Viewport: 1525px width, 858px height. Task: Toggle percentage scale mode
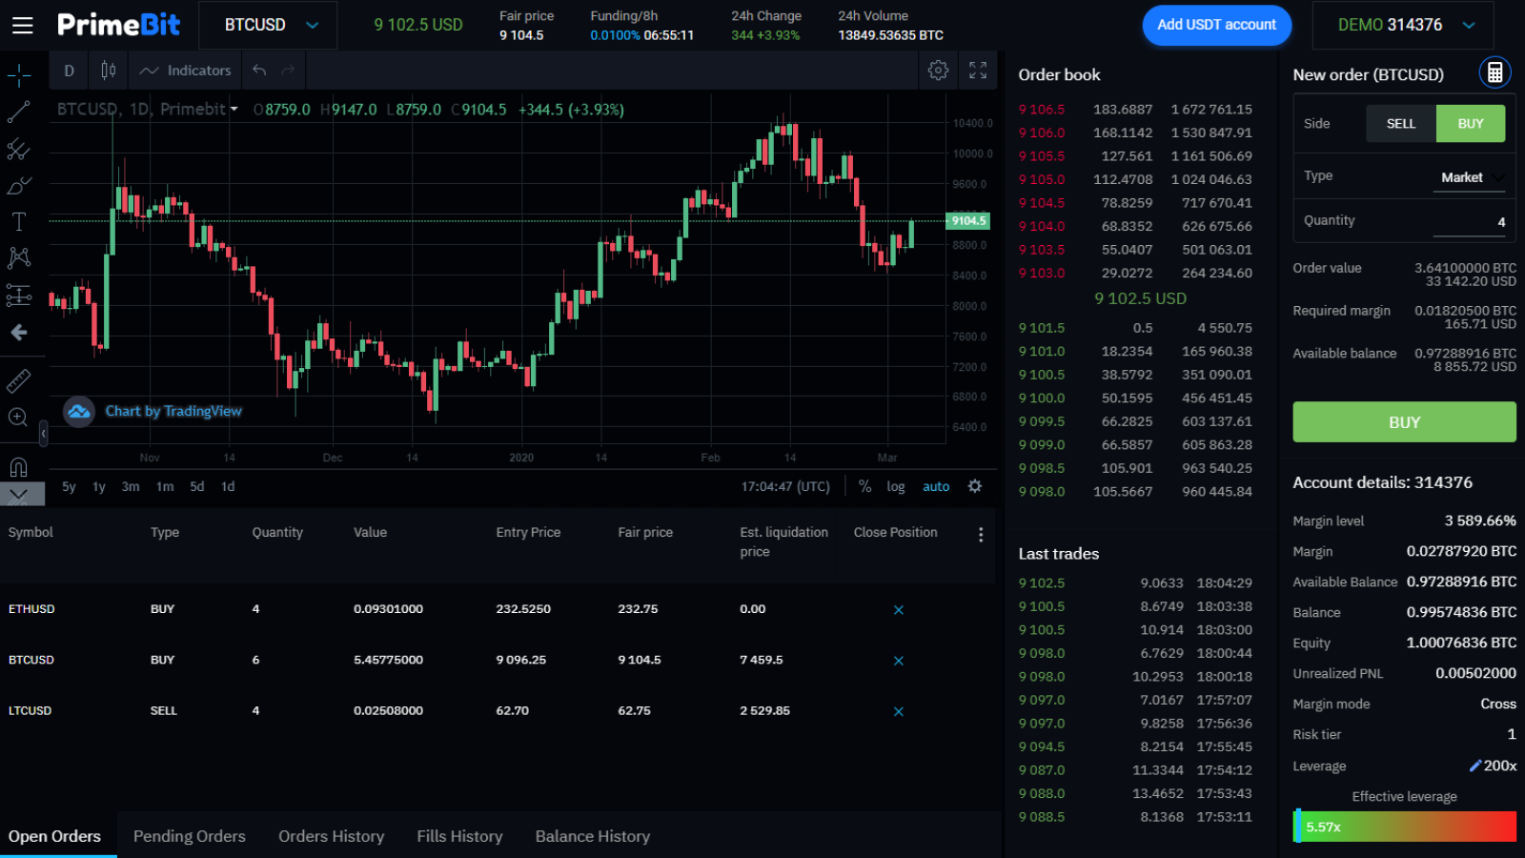pyautogui.click(x=864, y=486)
